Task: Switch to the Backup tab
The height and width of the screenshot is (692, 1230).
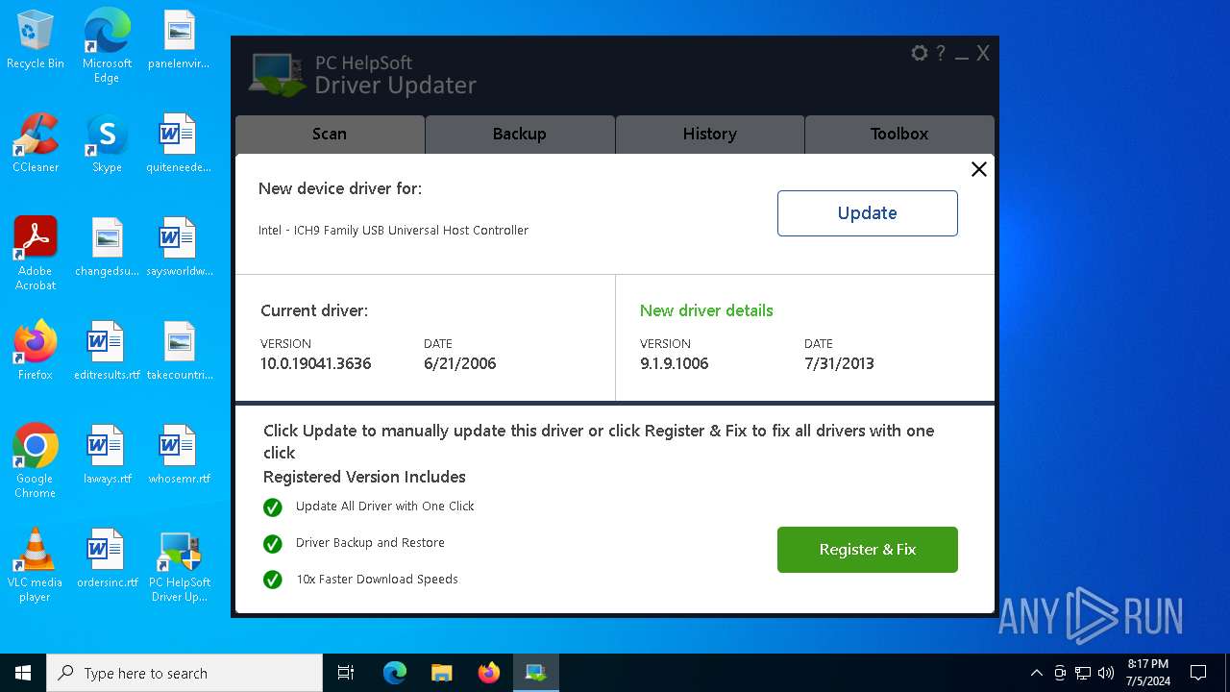Action: [520, 135]
